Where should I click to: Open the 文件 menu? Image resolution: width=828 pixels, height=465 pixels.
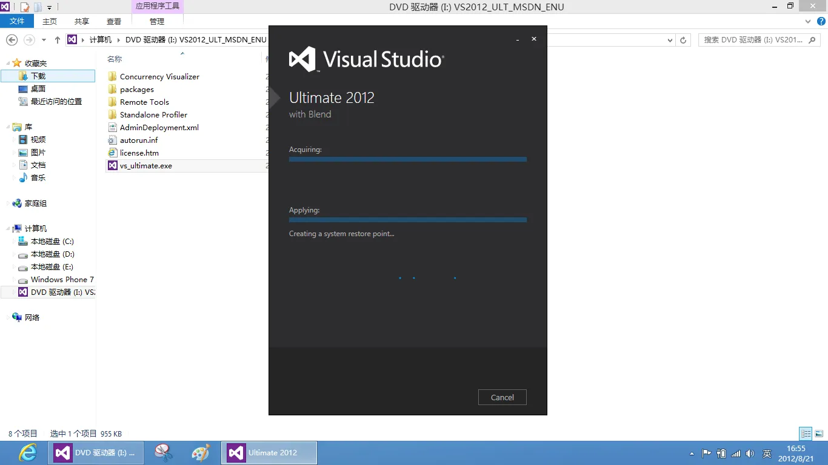click(17, 21)
